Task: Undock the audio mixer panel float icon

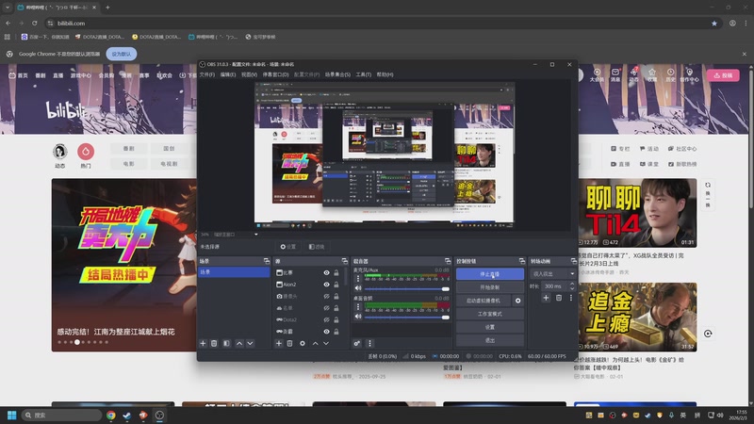Action: coord(448,261)
